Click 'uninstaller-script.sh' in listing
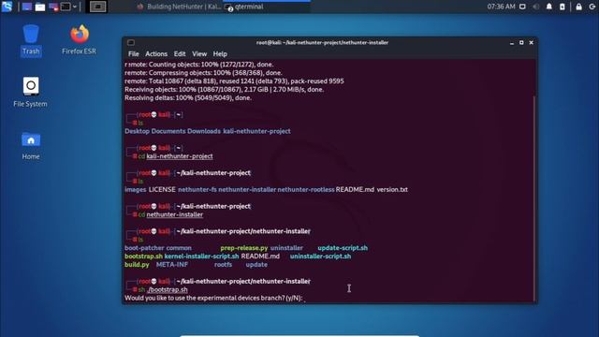 click(x=320, y=256)
